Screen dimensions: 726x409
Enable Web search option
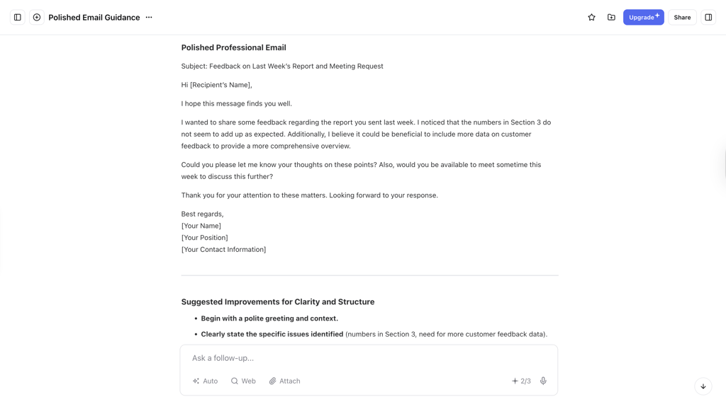243,381
